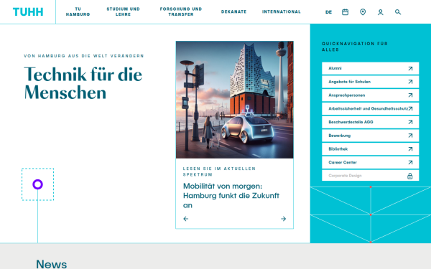Open Corporate Design locked link
431x269 pixels.
pos(370,176)
